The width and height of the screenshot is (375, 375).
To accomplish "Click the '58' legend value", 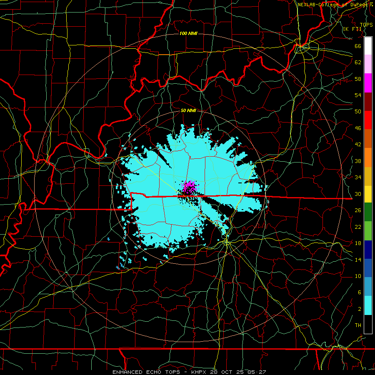I will point(358,79).
